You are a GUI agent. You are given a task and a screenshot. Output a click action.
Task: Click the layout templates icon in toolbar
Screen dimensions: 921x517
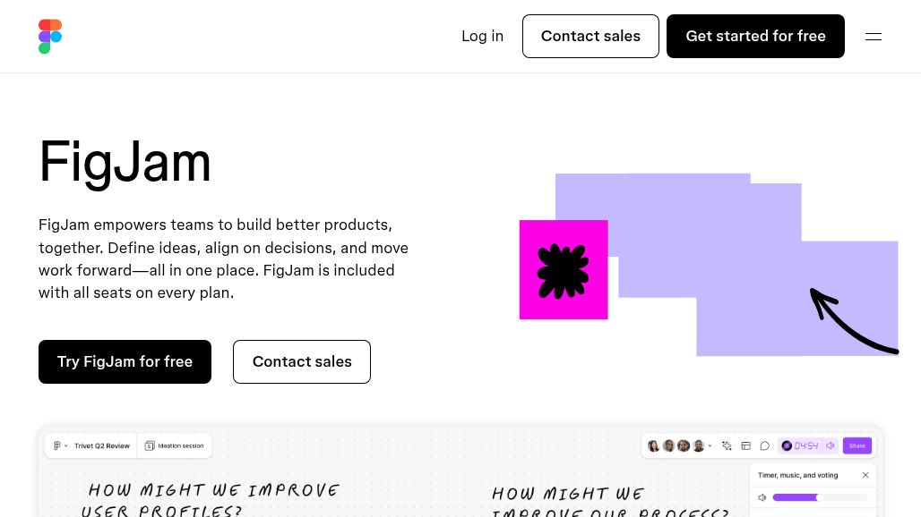(x=745, y=445)
